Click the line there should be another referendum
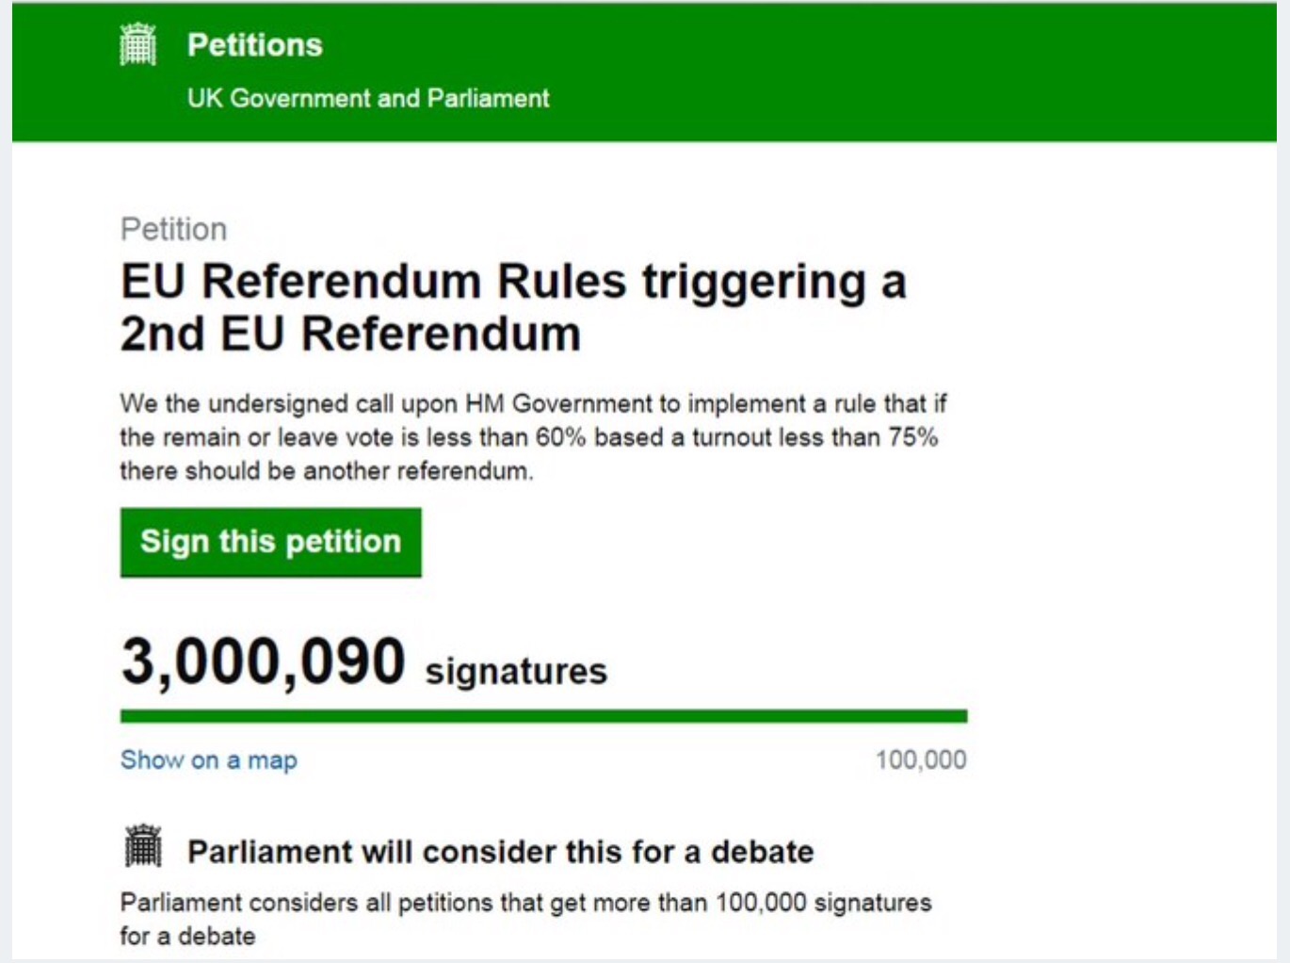The height and width of the screenshot is (963, 1290). (326, 471)
